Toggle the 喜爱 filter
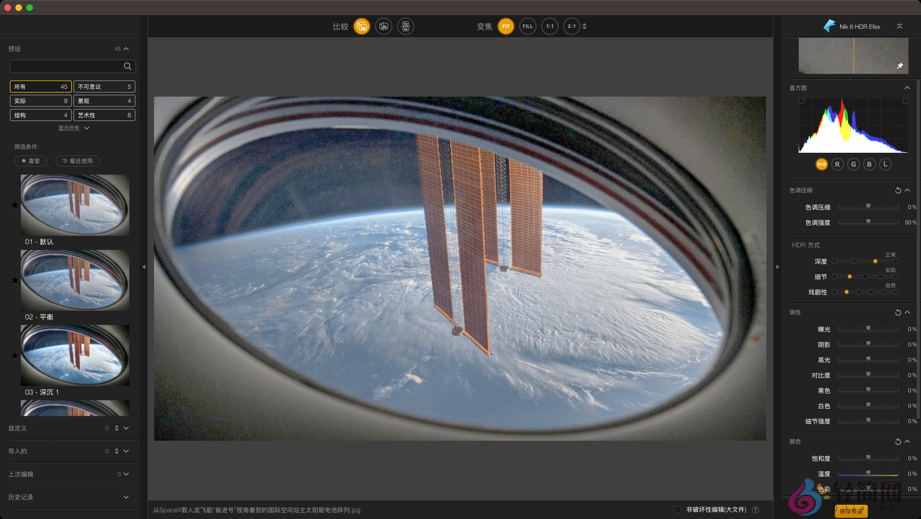The image size is (921, 519). (x=31, y=161)
